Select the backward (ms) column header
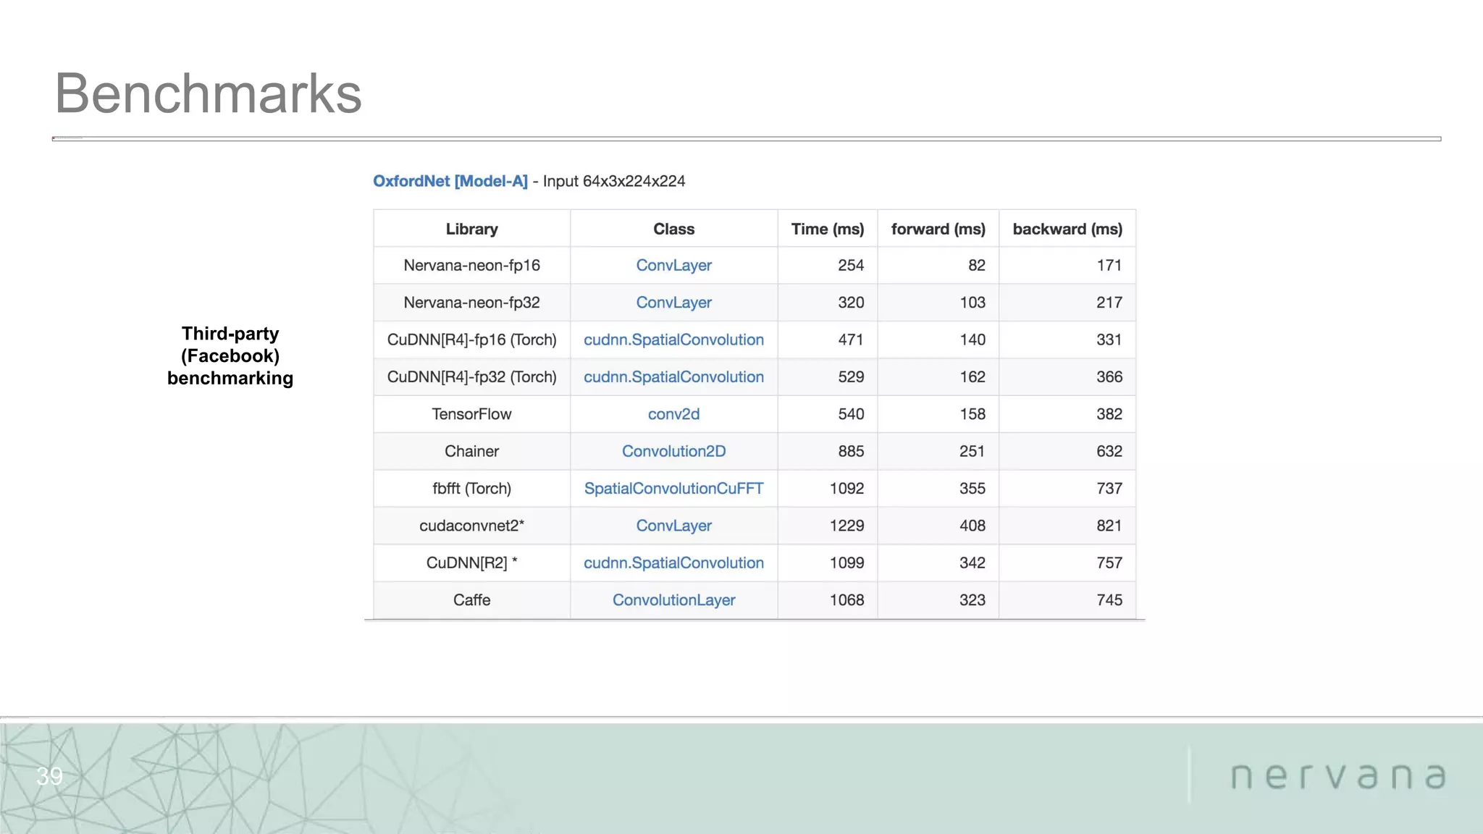The image size is (1483, 834). (x=1067, y=229)
